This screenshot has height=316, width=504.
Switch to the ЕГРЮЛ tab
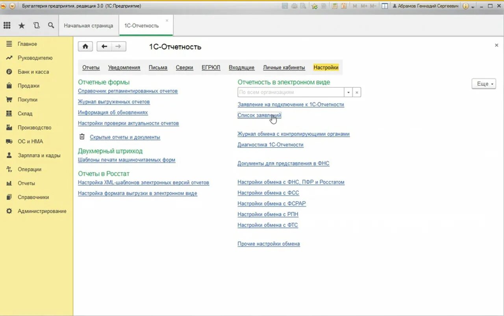click(211, 67)
